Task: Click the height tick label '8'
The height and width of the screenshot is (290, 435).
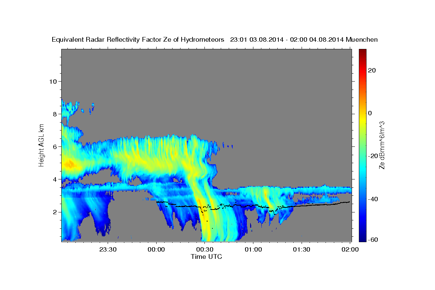Action: pos(54,114)
